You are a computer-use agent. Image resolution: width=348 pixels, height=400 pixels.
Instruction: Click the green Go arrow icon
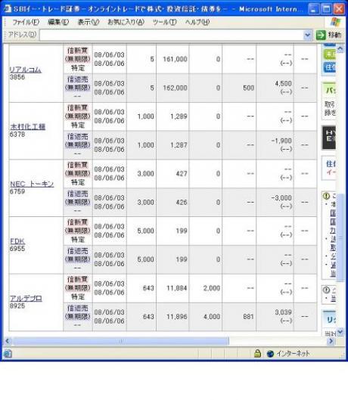[x=321, y=35]
